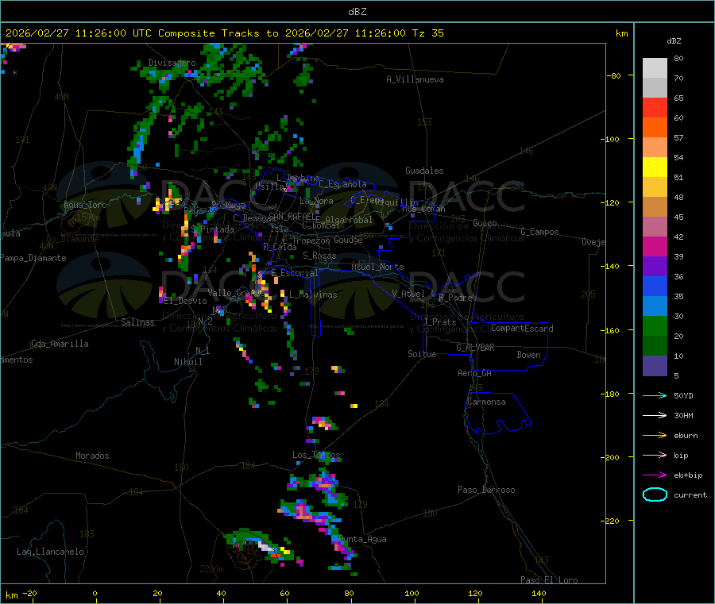Select the slate swatch between 10 and 5

click(655, 366)
